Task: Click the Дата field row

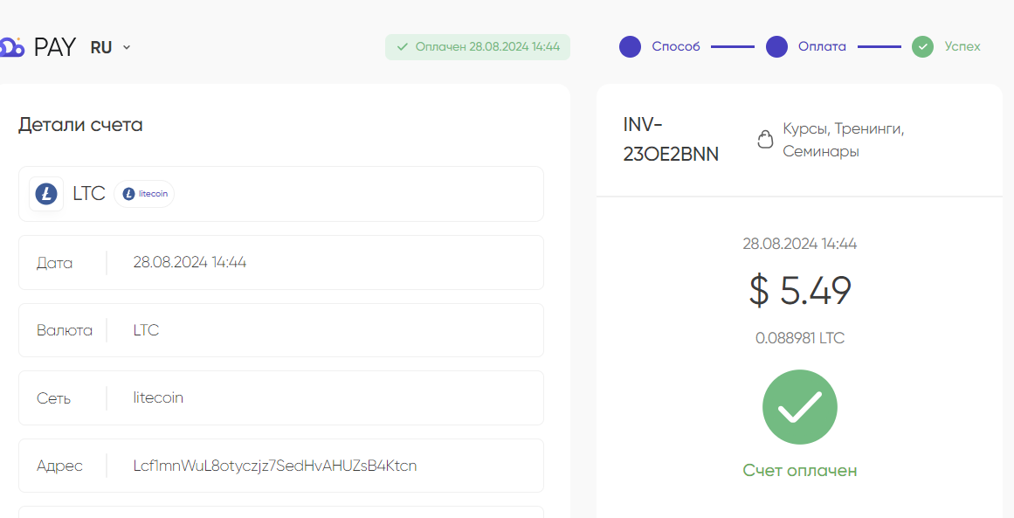Action: [281, 263]
